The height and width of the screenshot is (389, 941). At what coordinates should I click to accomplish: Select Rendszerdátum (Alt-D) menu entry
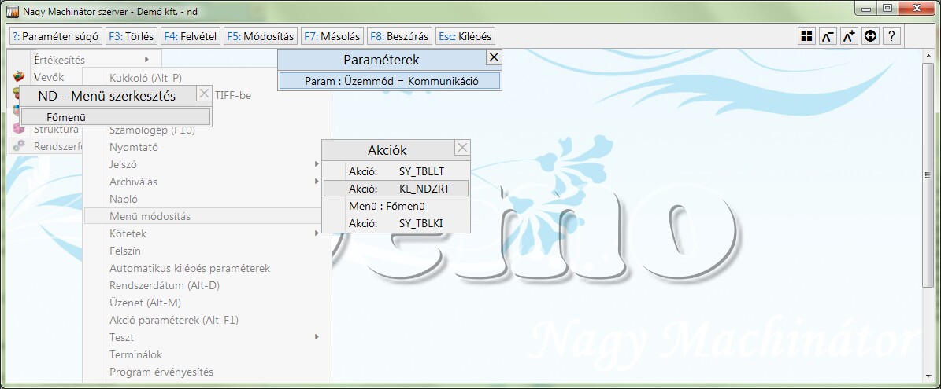(165, 285)
